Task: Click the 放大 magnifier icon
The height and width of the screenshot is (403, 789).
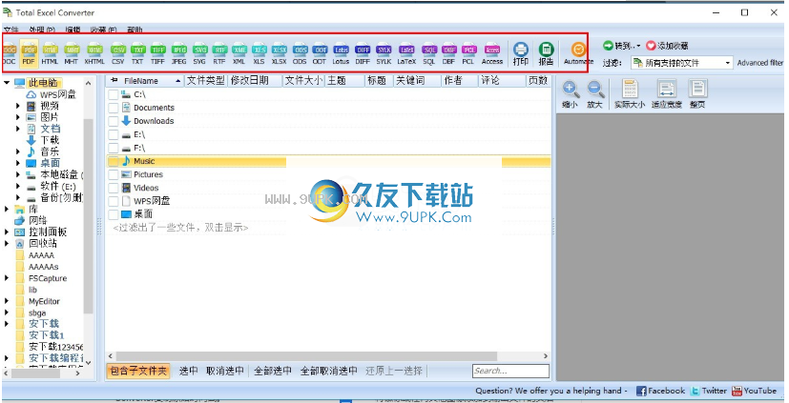Action: (594, 94)
